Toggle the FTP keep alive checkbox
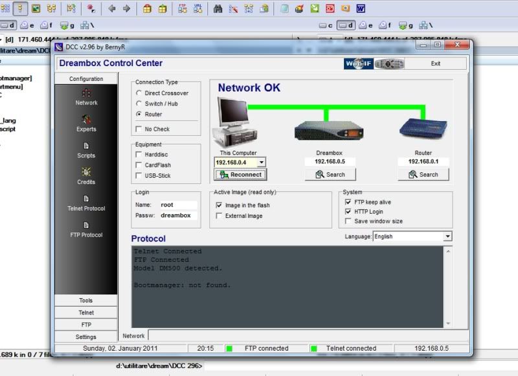The image size is (518, 376). pos(348,202)
